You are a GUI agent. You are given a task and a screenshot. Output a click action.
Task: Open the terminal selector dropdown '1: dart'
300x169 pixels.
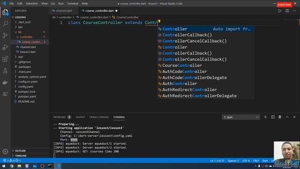coord(241,117)
